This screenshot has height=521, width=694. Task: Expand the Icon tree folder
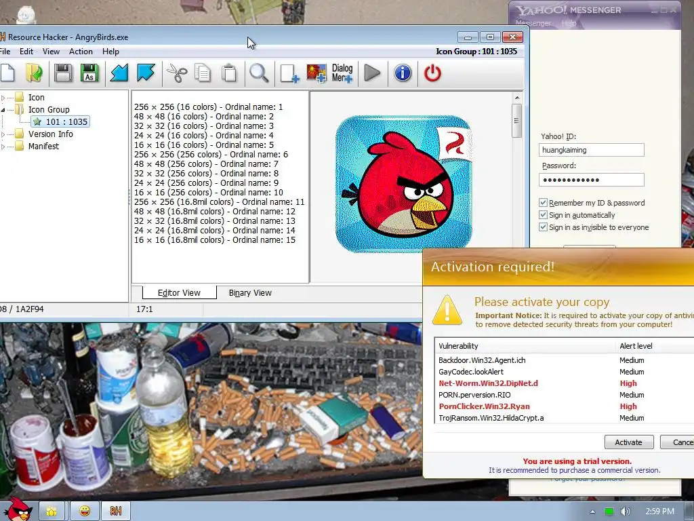point(3,98)
